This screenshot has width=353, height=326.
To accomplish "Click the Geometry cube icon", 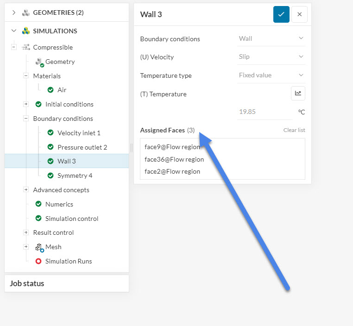I will (39, 62).
